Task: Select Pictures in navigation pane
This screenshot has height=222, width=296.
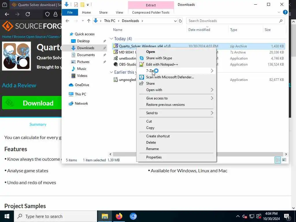Action: click(83, 62)
